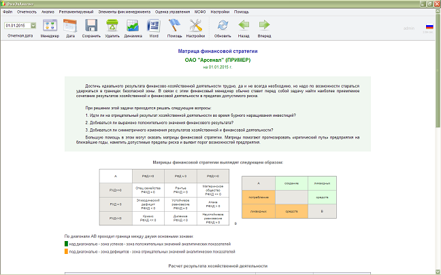Click the date input field 01.01.2015
This screenshot has width=441, height=275.
18,26
